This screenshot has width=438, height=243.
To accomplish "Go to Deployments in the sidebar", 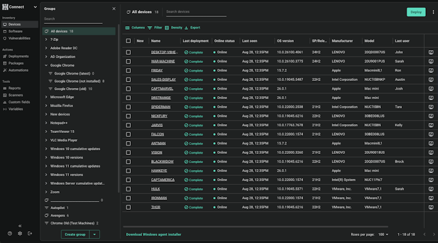I will click(19, 57).
